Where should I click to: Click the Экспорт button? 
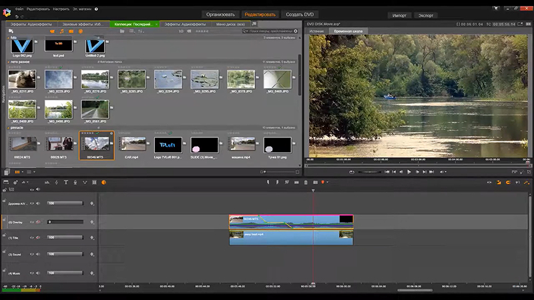426,15
